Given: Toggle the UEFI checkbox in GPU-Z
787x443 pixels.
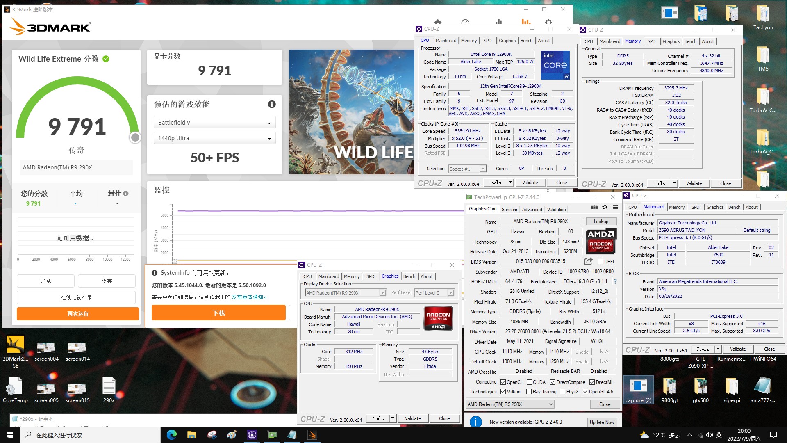Looking at the screenshot, I should [x=600, y=262].
